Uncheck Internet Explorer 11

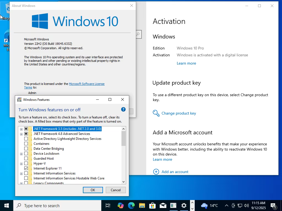pyautogui.click(x=26, y=168)
